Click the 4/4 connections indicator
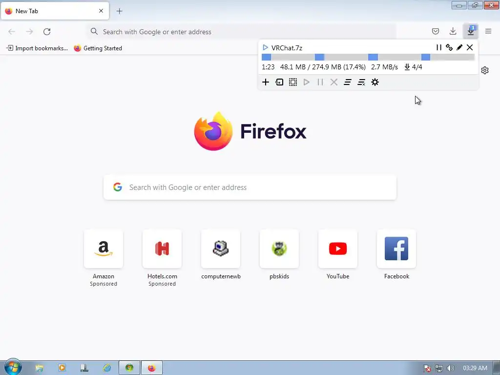Image resolution: width=500 pixels, height=375 pixels. click(x=413, y=67)
